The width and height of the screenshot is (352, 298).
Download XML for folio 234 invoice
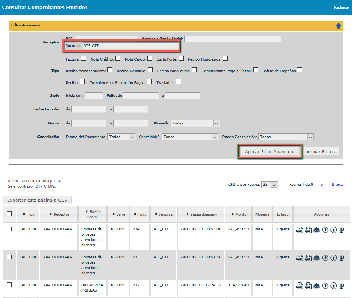tap(299, 230)
